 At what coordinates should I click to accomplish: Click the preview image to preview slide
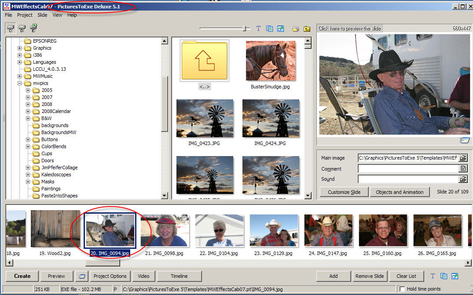[x=394, y=84]
